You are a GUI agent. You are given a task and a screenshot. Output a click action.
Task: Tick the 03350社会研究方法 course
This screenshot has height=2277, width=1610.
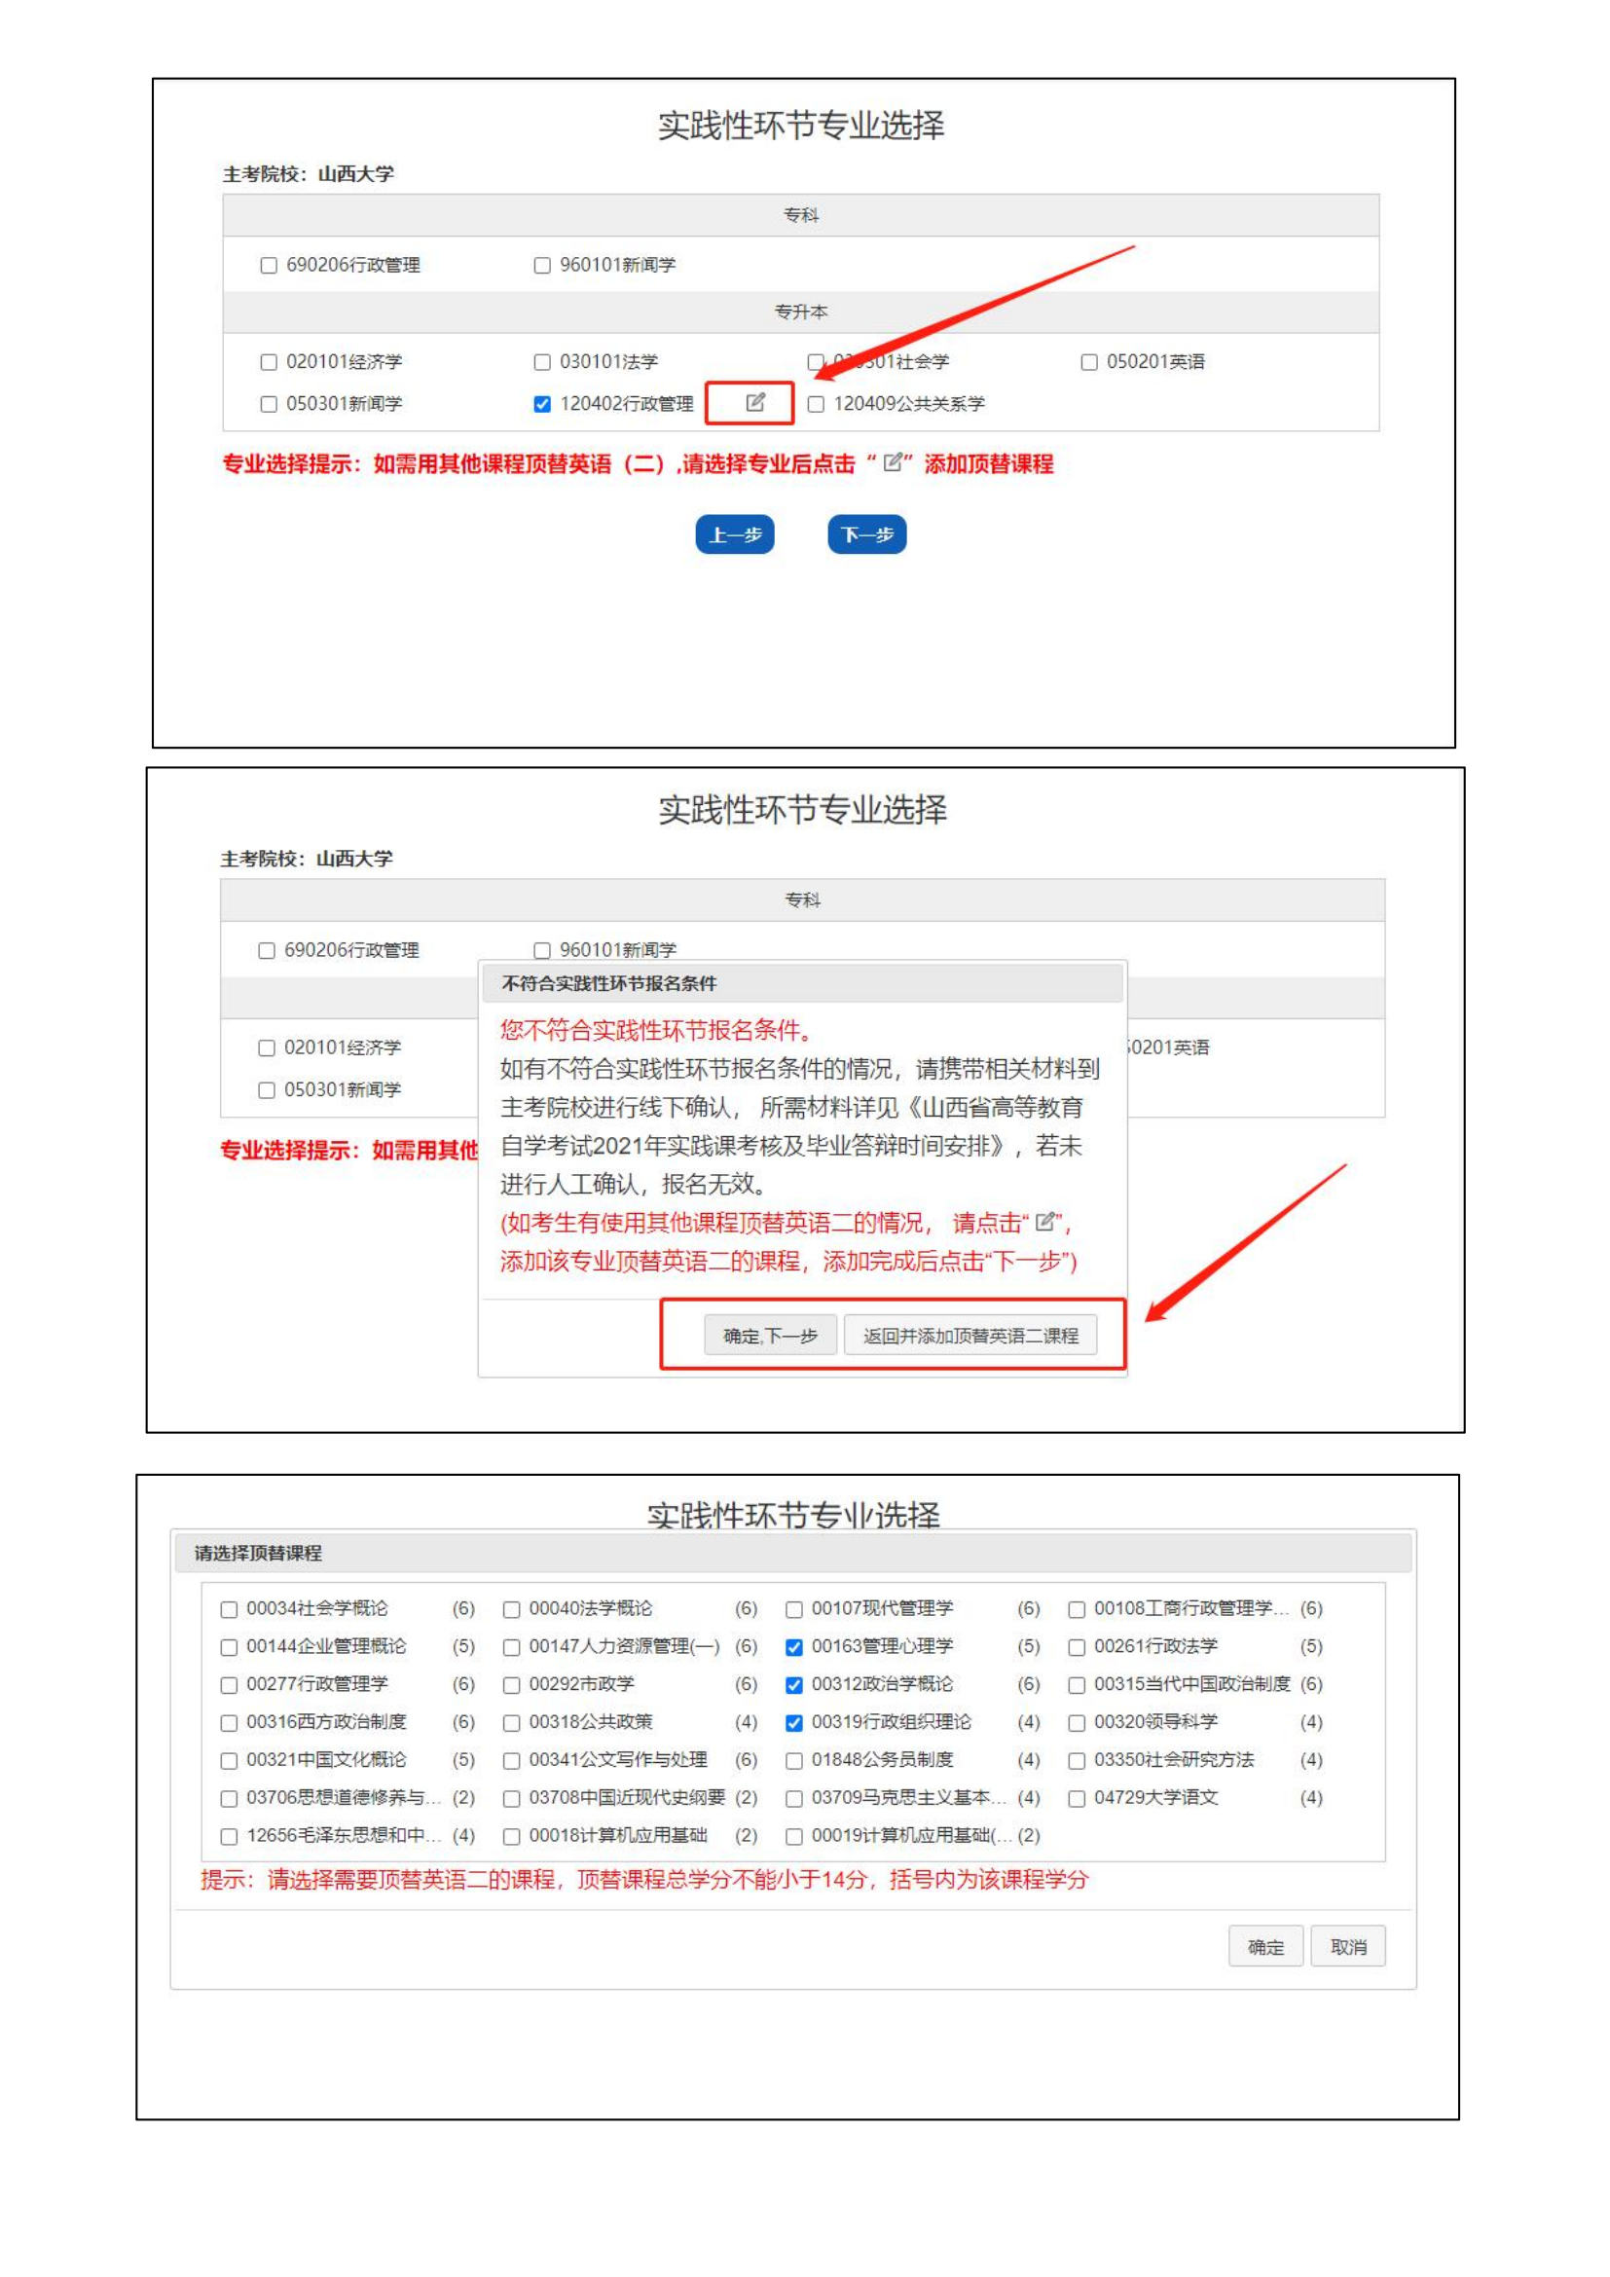pos(1077,1760)
